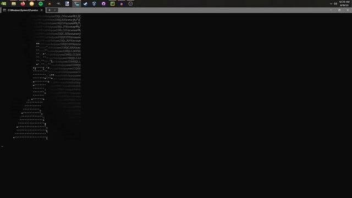Click the volume icon in the system tray
352x198 pixels.
pos(335,4)
